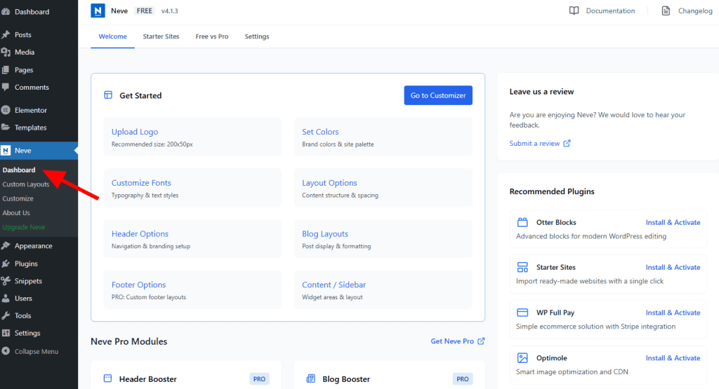This screenshot has height=389, width=719.
Task: Click the external link icon beside Get Neve Pro
Action: click(x=481, y=341)
